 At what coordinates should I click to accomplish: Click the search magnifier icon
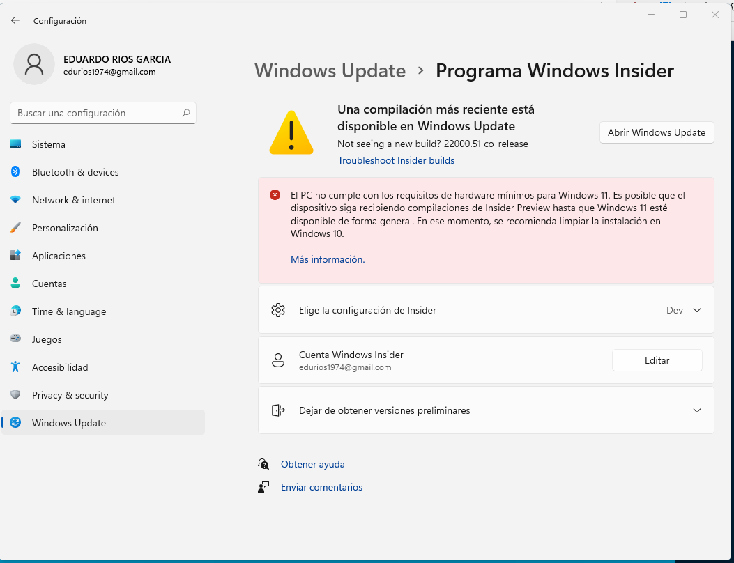186,113
